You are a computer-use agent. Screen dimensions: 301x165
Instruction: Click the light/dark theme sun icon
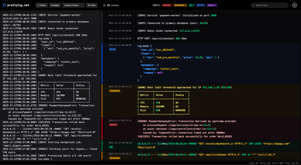294,5
